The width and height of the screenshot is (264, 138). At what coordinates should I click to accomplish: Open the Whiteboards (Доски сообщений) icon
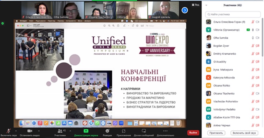[x=144, y=131]
